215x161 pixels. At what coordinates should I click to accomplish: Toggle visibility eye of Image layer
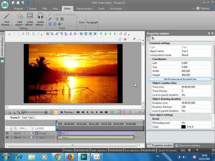(x=7, y=133)
